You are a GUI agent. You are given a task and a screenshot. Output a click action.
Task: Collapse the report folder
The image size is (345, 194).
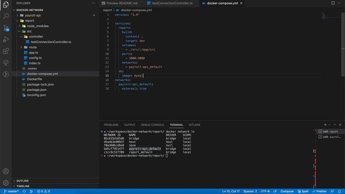(x=17, y=20)
